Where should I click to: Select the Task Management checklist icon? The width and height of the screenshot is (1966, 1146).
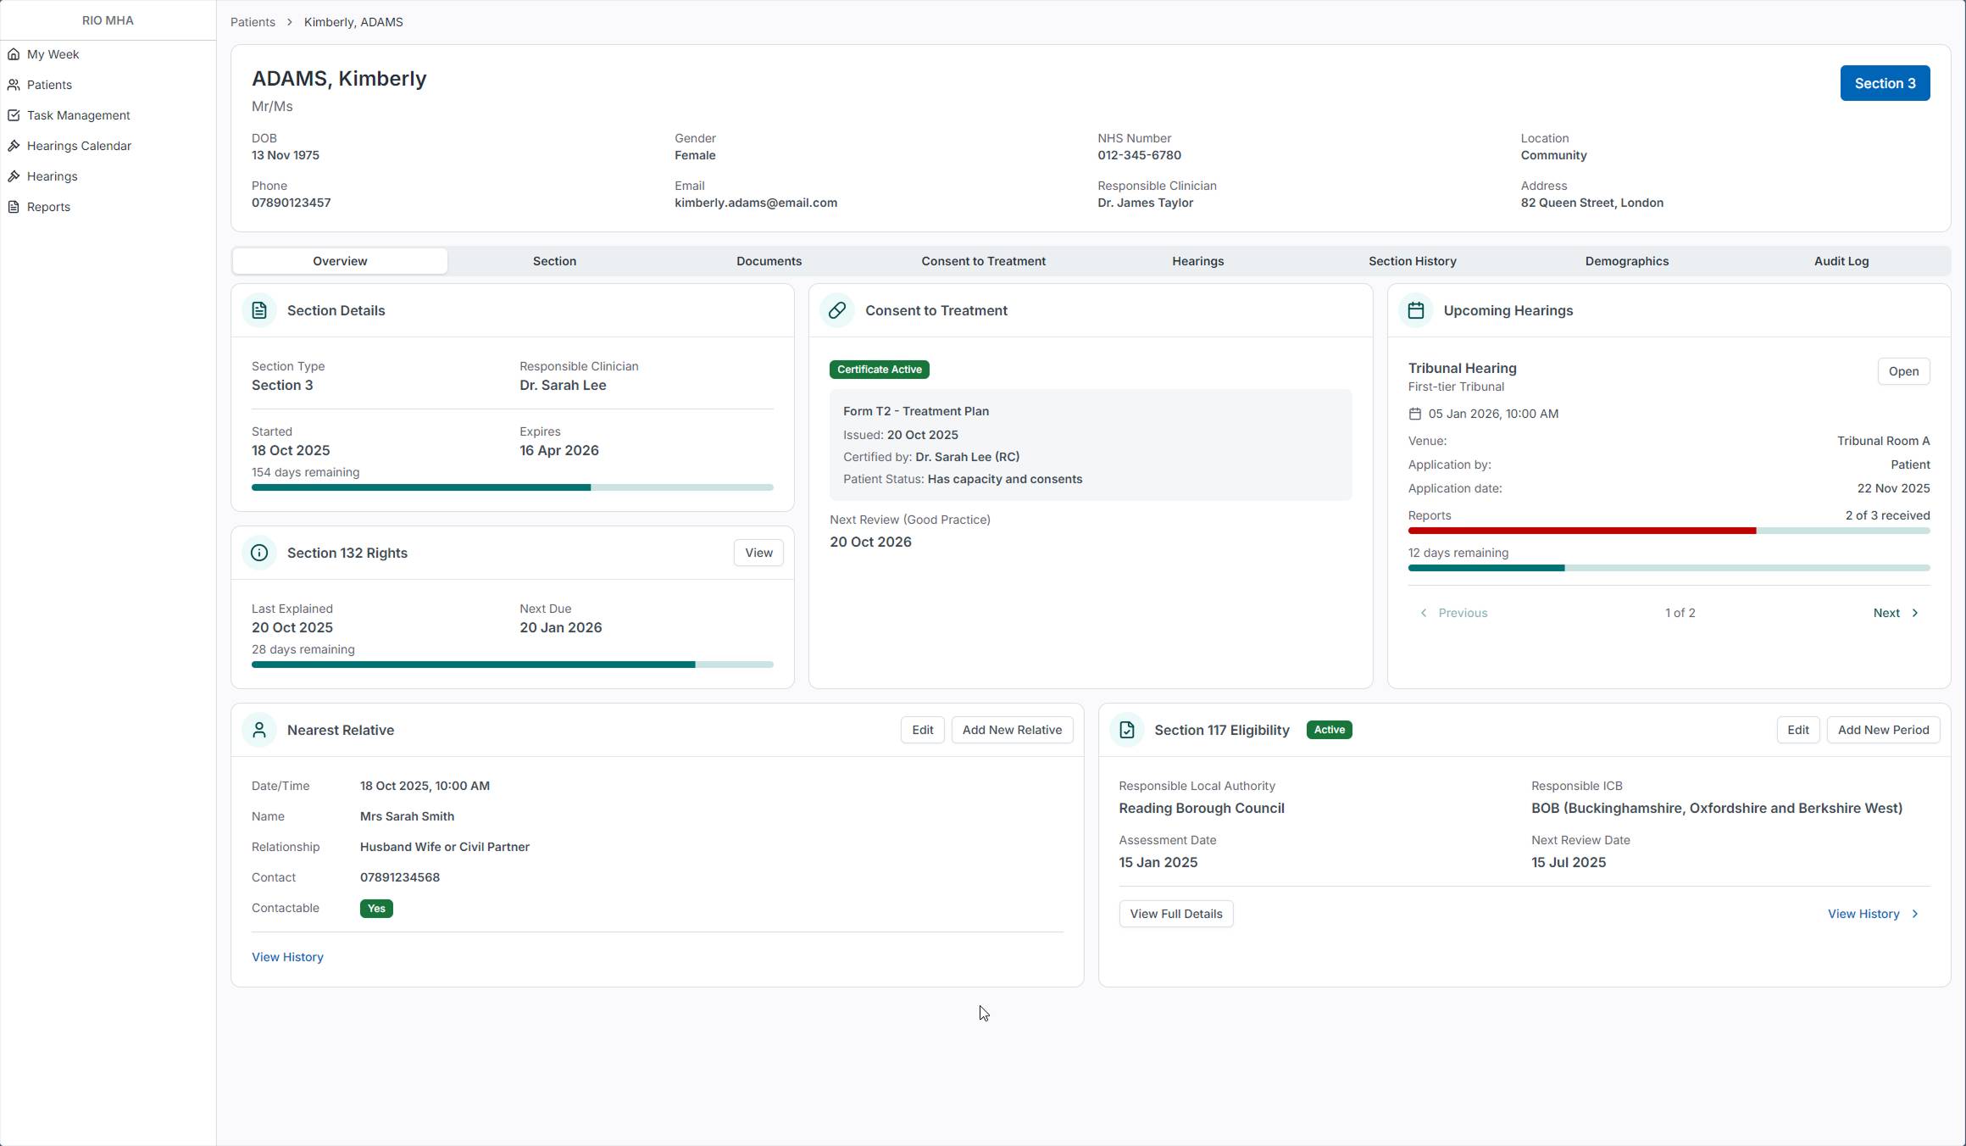point(14,115)
